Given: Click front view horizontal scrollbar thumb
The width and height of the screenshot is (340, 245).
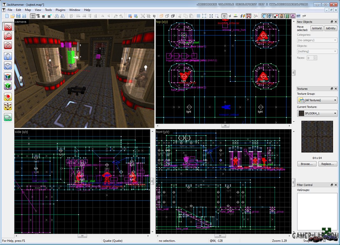Looking at the screenshot, I should [x=220, y=236].
